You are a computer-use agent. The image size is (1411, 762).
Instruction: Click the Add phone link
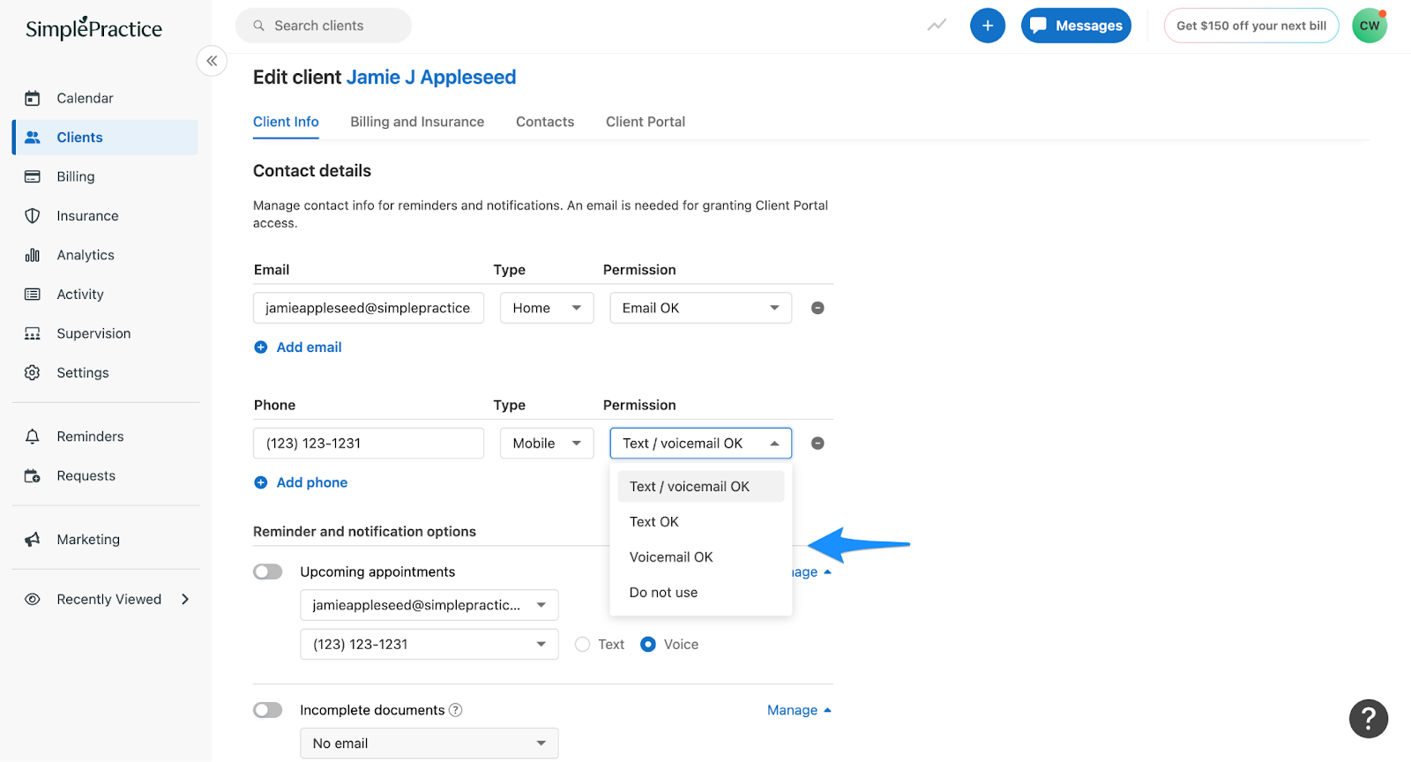(x=301, y=482)
